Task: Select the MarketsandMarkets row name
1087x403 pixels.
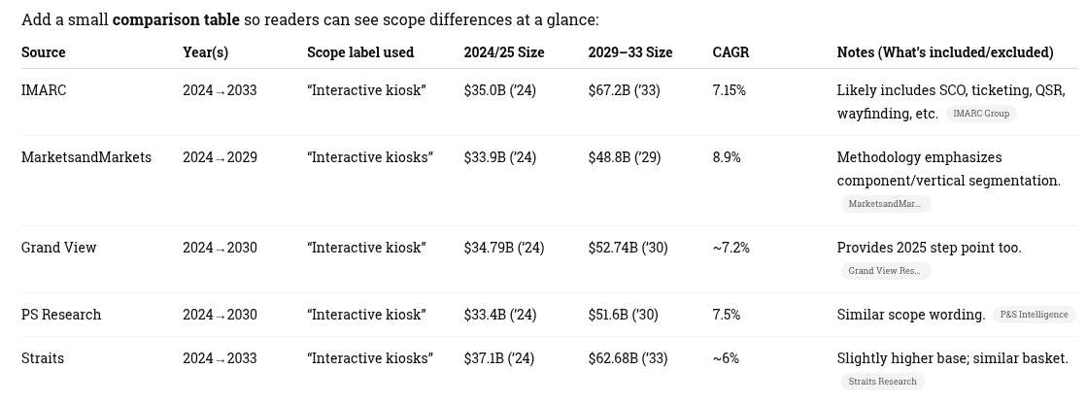Action: coord(86,157)
